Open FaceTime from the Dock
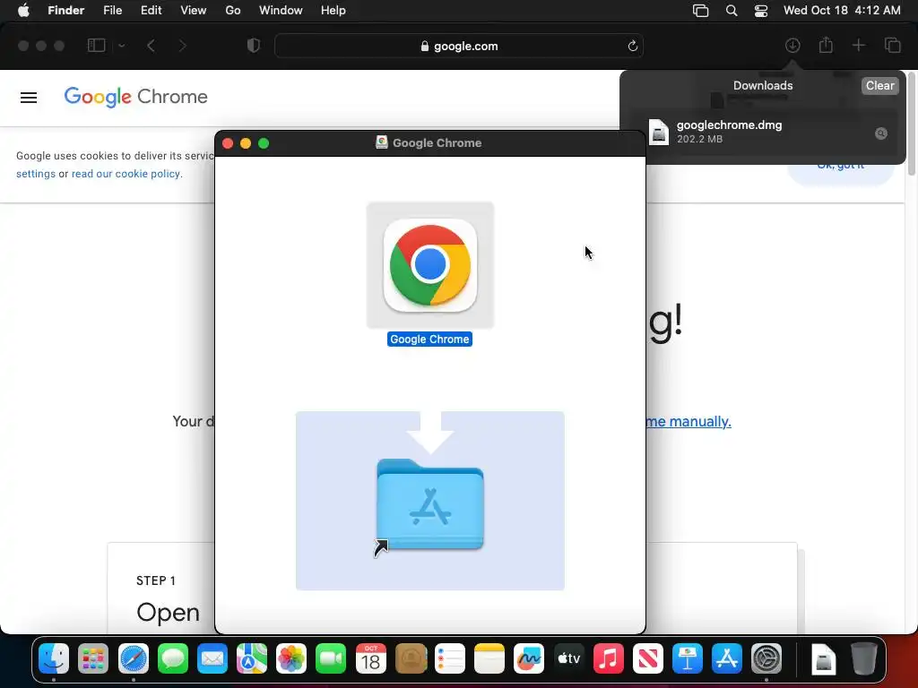This screenshot has width=918, height=688. (x=331, y=659)
